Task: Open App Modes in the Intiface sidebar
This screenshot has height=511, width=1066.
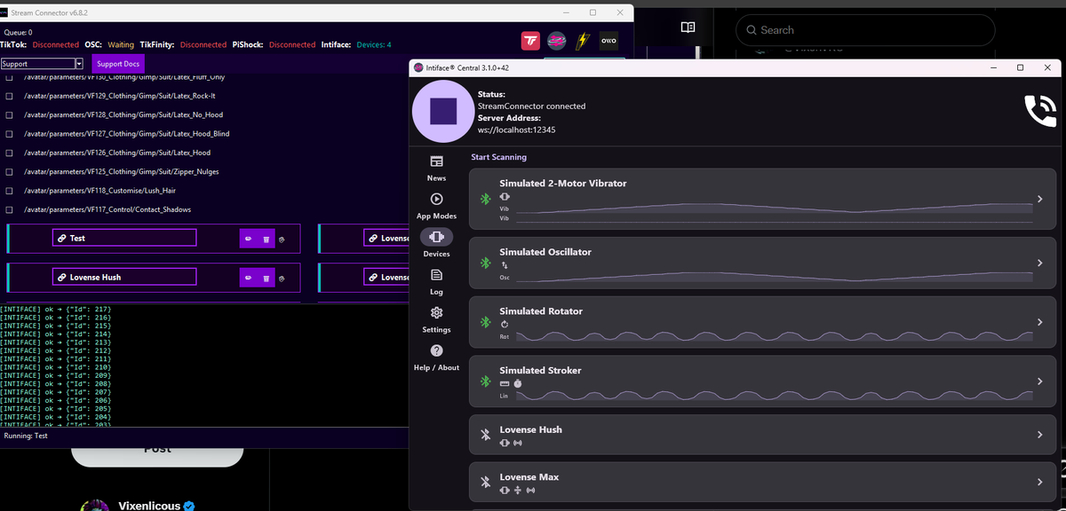Action: (x=437, y=206)
